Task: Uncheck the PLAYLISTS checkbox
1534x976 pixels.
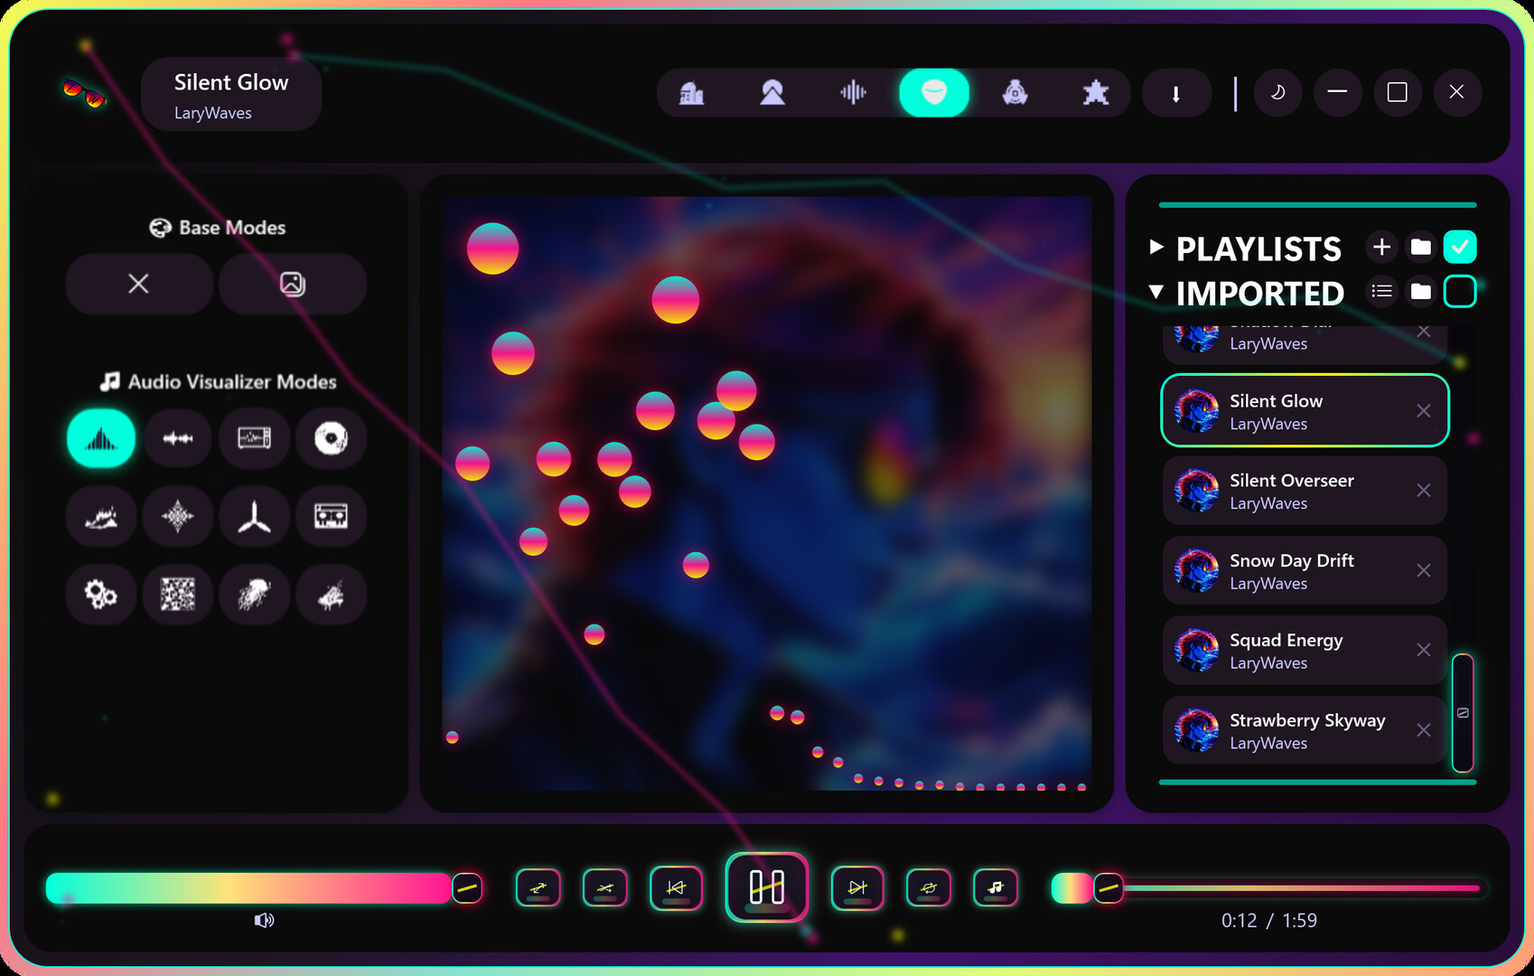Action: point(1460,247)
